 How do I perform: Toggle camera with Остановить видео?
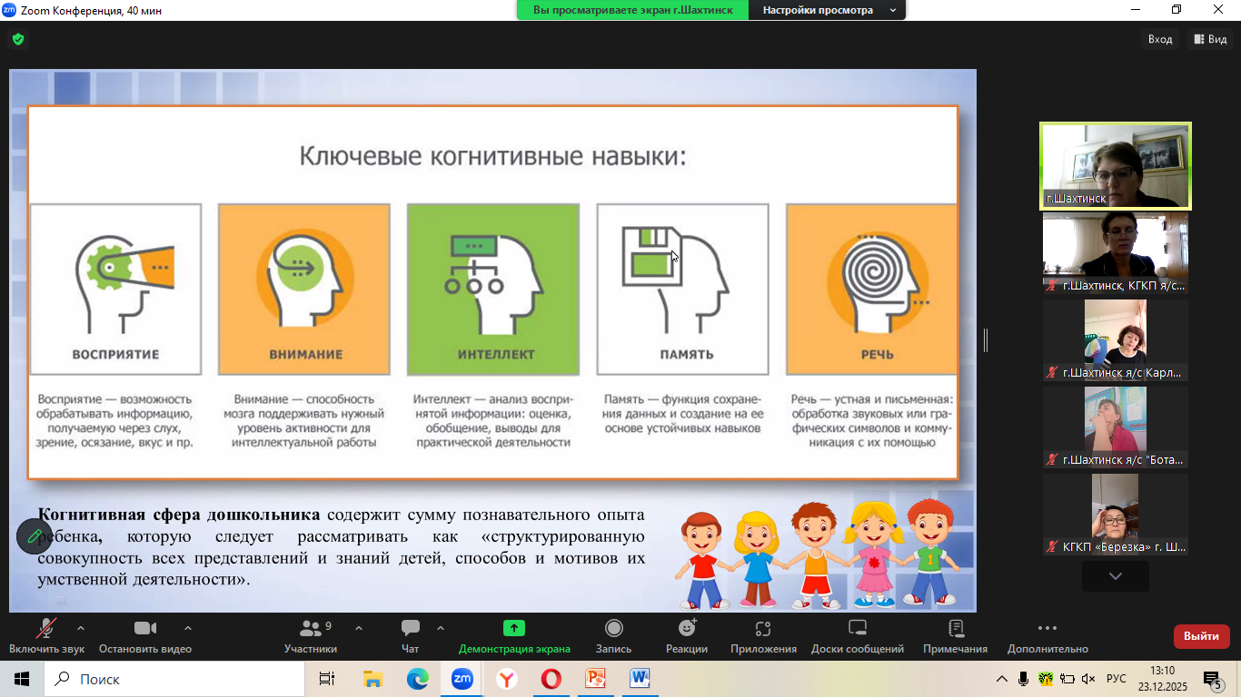pos(145,629)
